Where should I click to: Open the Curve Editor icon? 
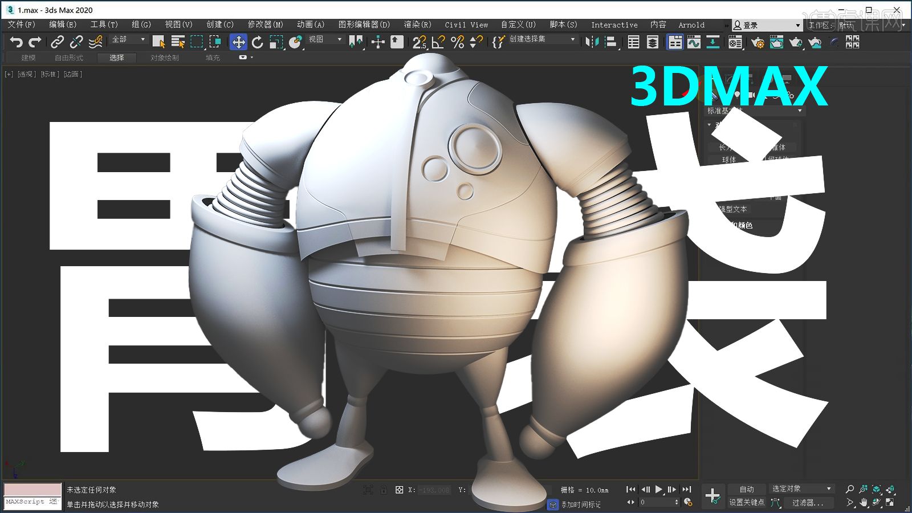693,42
